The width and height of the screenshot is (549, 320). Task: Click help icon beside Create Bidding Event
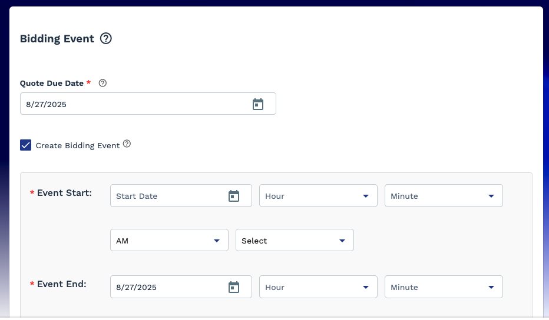click(127, 144)
